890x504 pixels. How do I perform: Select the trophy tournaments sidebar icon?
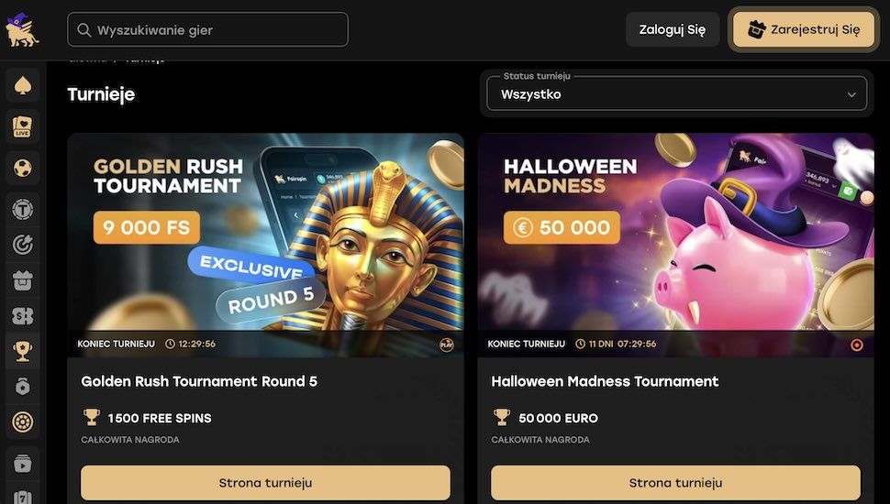[x=23, y=352]
